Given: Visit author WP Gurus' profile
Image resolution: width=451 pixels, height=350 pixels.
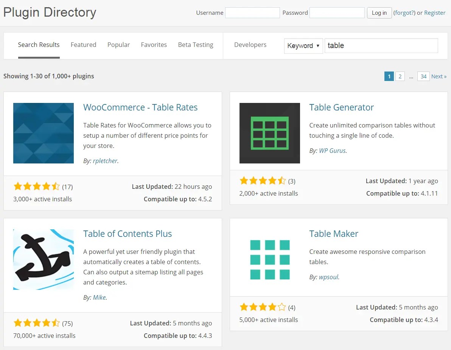Looking at the screenshot, I should [x=332, y=151].
